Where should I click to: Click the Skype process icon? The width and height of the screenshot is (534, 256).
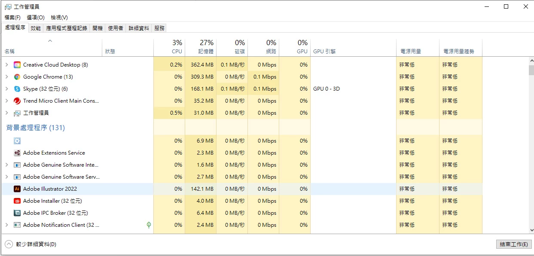tap(17, 89)
